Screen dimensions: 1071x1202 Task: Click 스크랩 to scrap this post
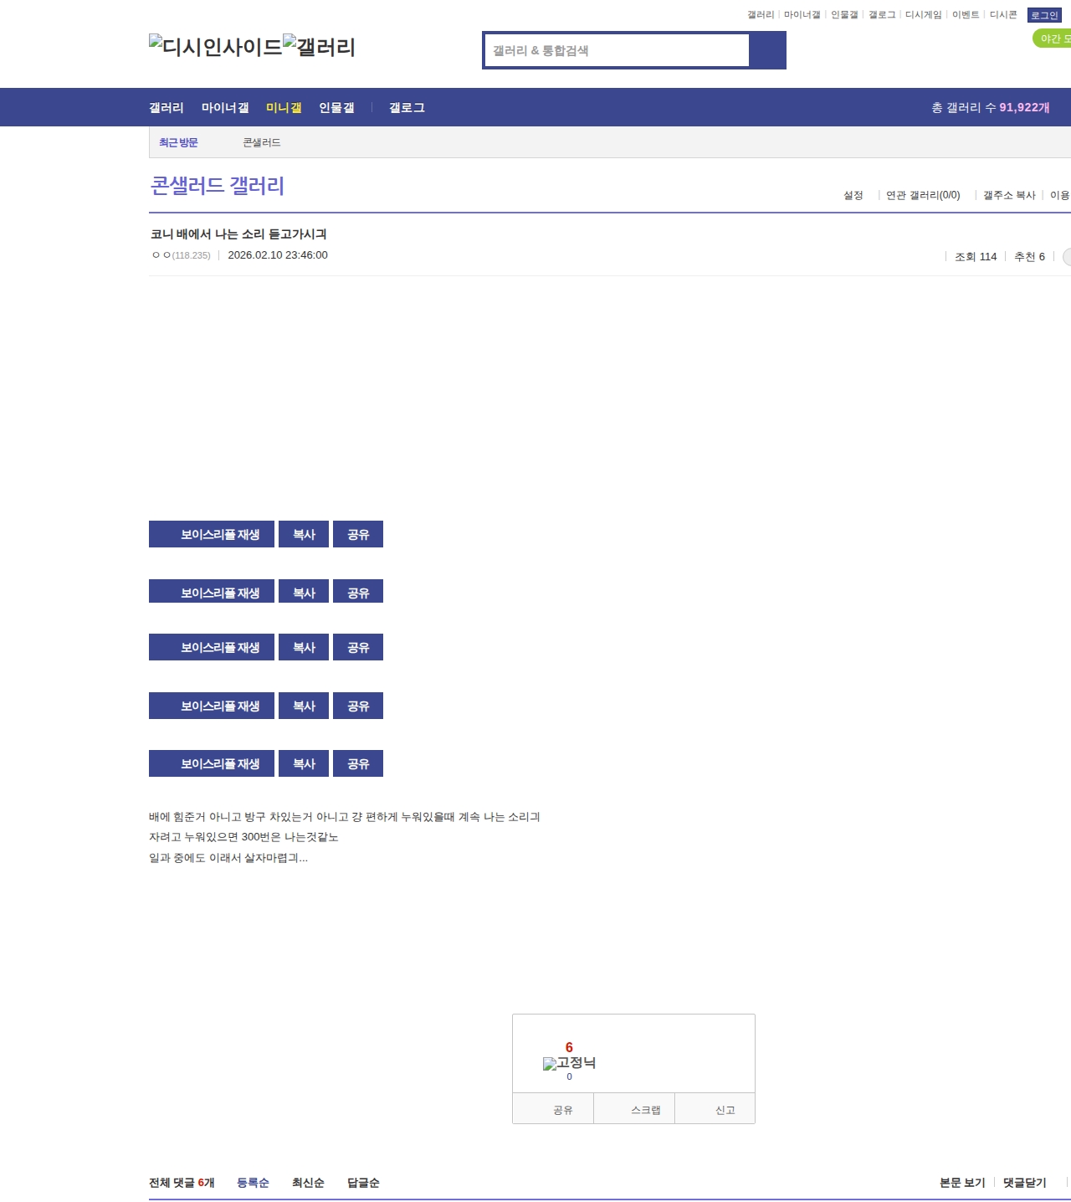(634, 1109)
